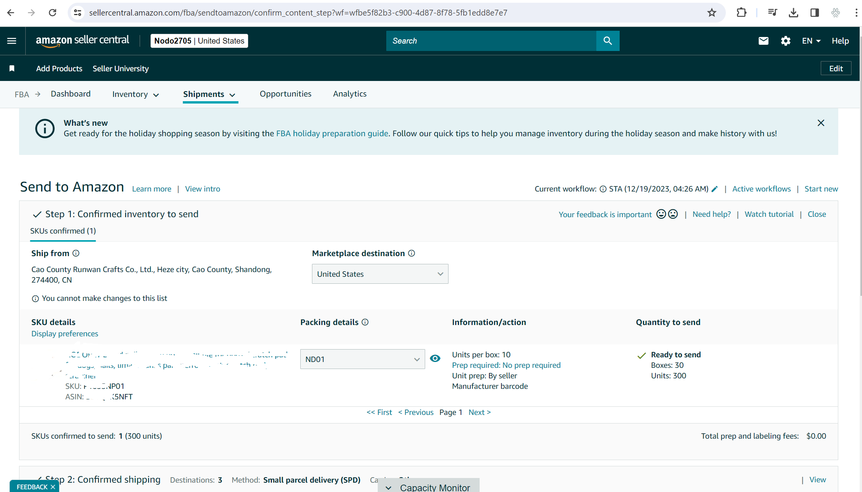Go back with browser back arrow
This screenshot has width=862, height=492.
pos(11,12)
